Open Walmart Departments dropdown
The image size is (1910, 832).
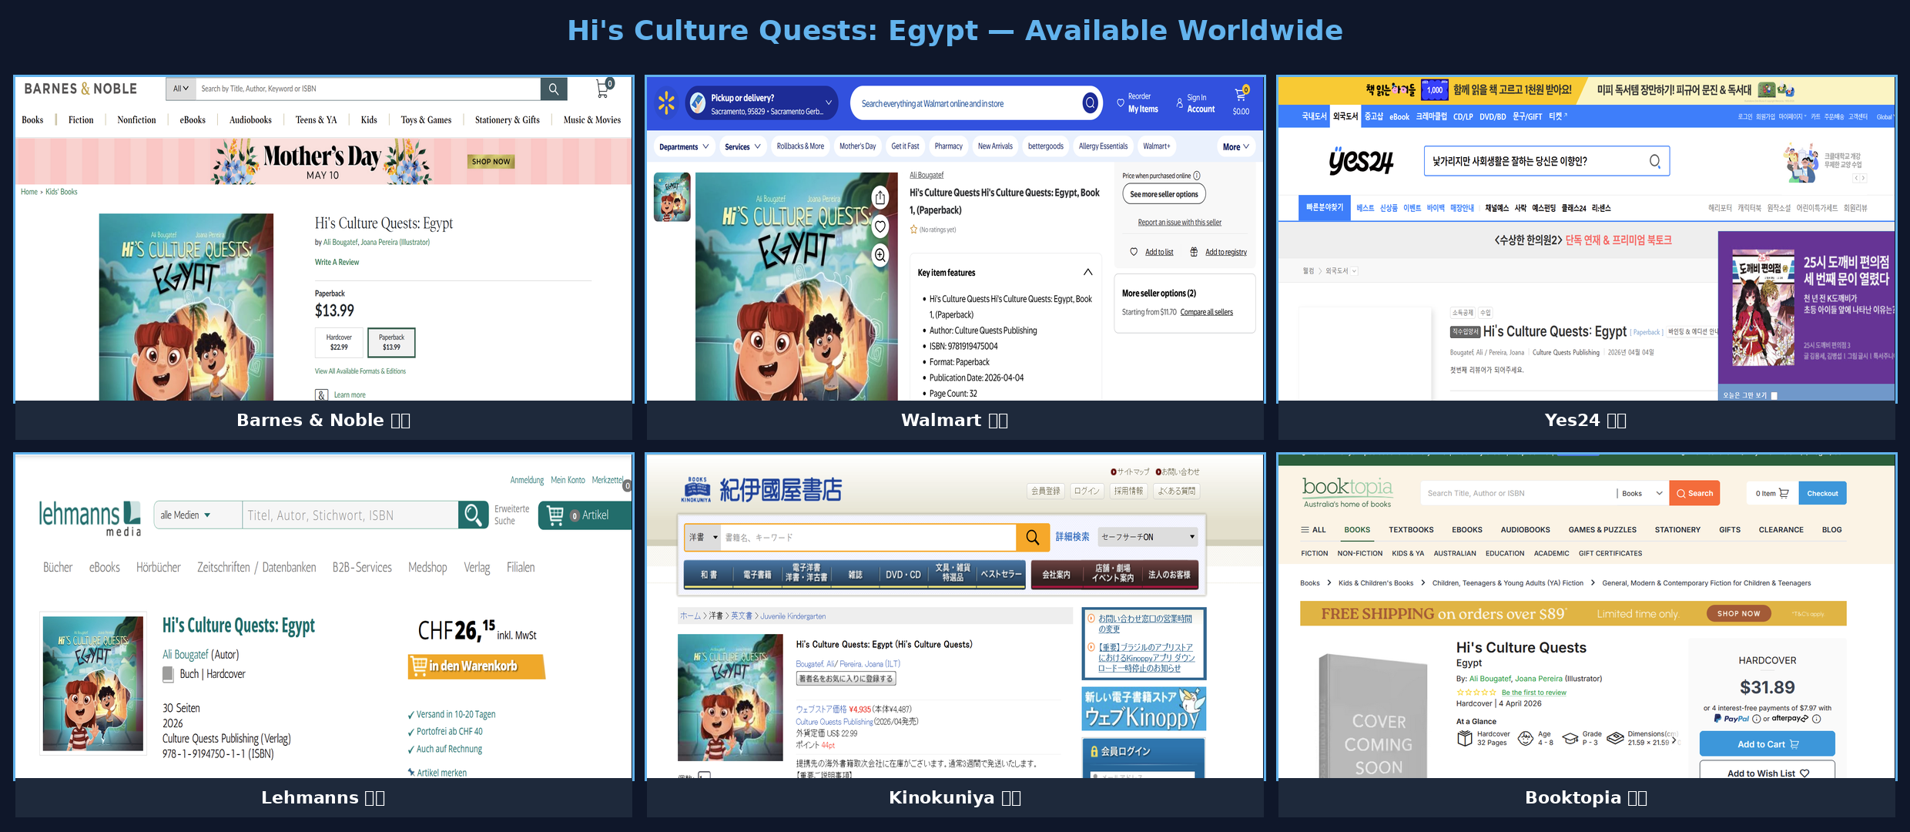coord(684,146)
